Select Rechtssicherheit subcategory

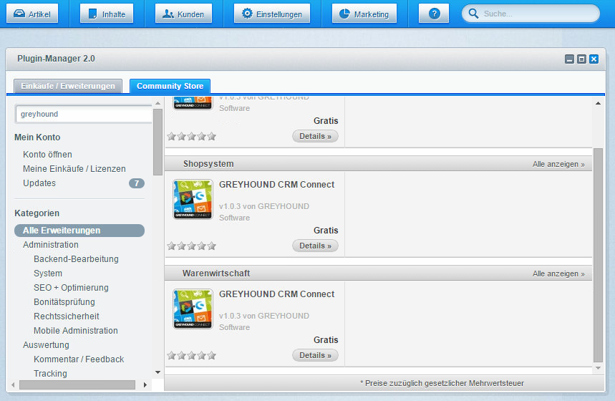coord(67,317)
